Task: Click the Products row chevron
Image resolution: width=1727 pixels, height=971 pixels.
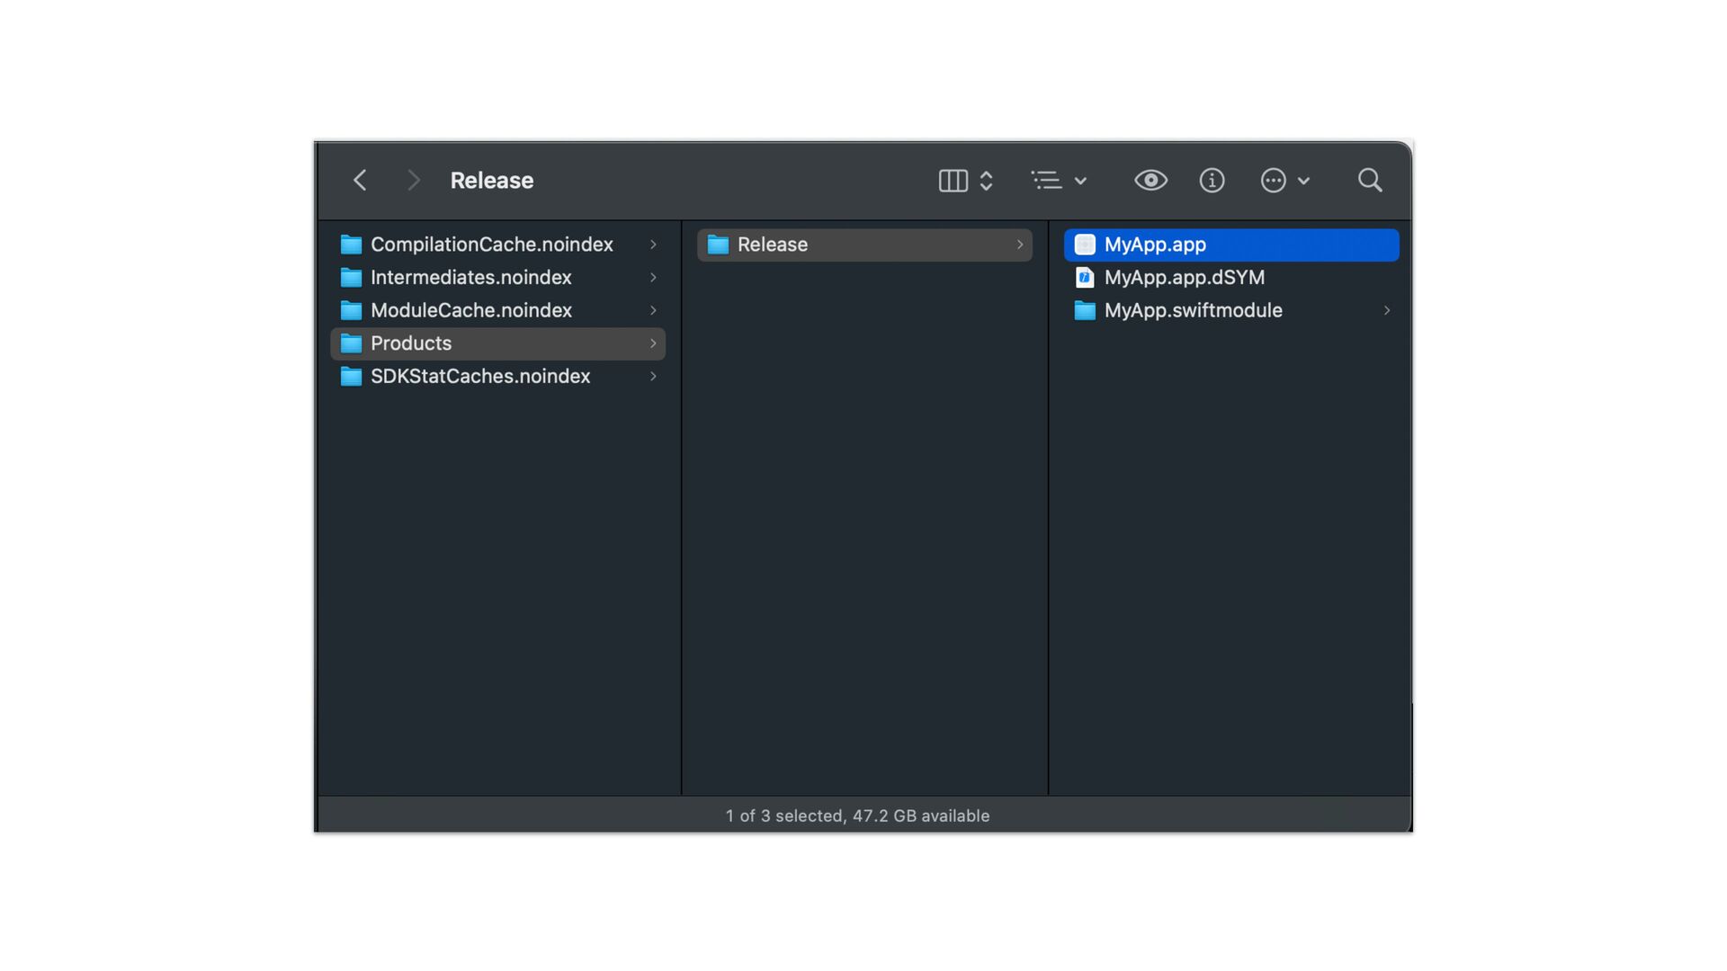Action: [653, 343]
